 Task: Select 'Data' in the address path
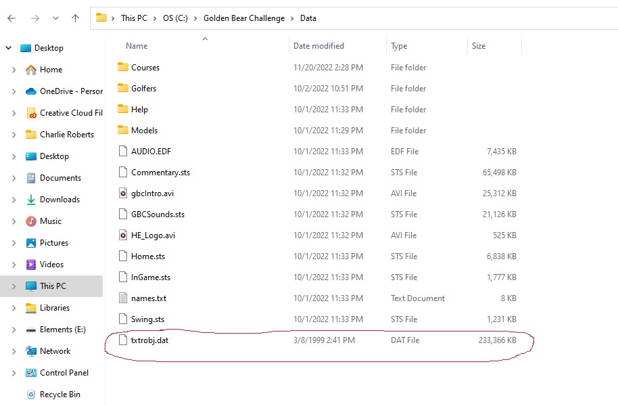point(308,18)
